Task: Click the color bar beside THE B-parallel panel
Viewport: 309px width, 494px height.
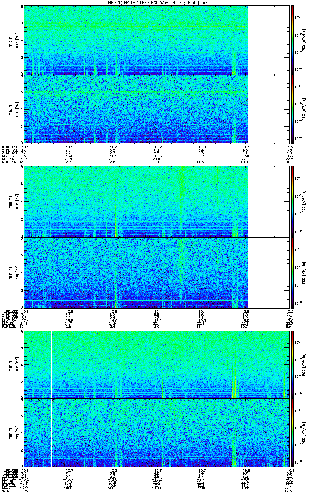Action: [293, 433]
